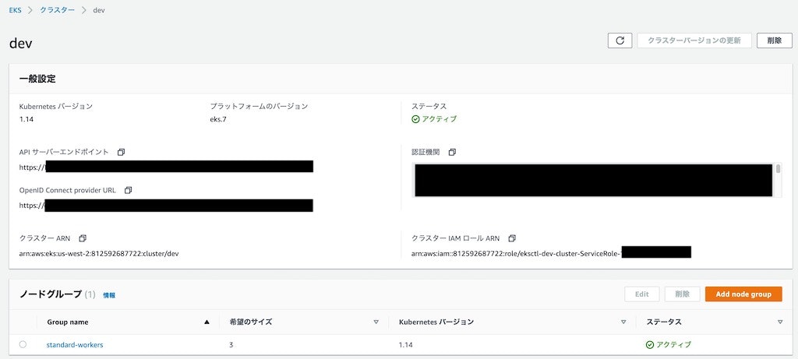Click the desired size value 3
798x359 pixels.
[x=231, y=345]
